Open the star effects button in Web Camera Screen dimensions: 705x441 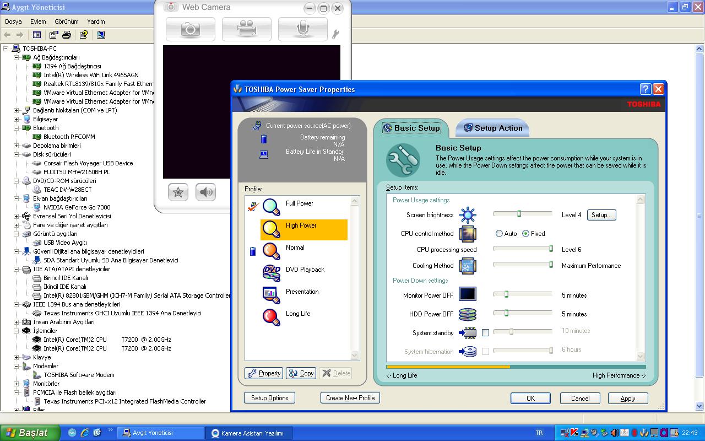click(178, 192)
